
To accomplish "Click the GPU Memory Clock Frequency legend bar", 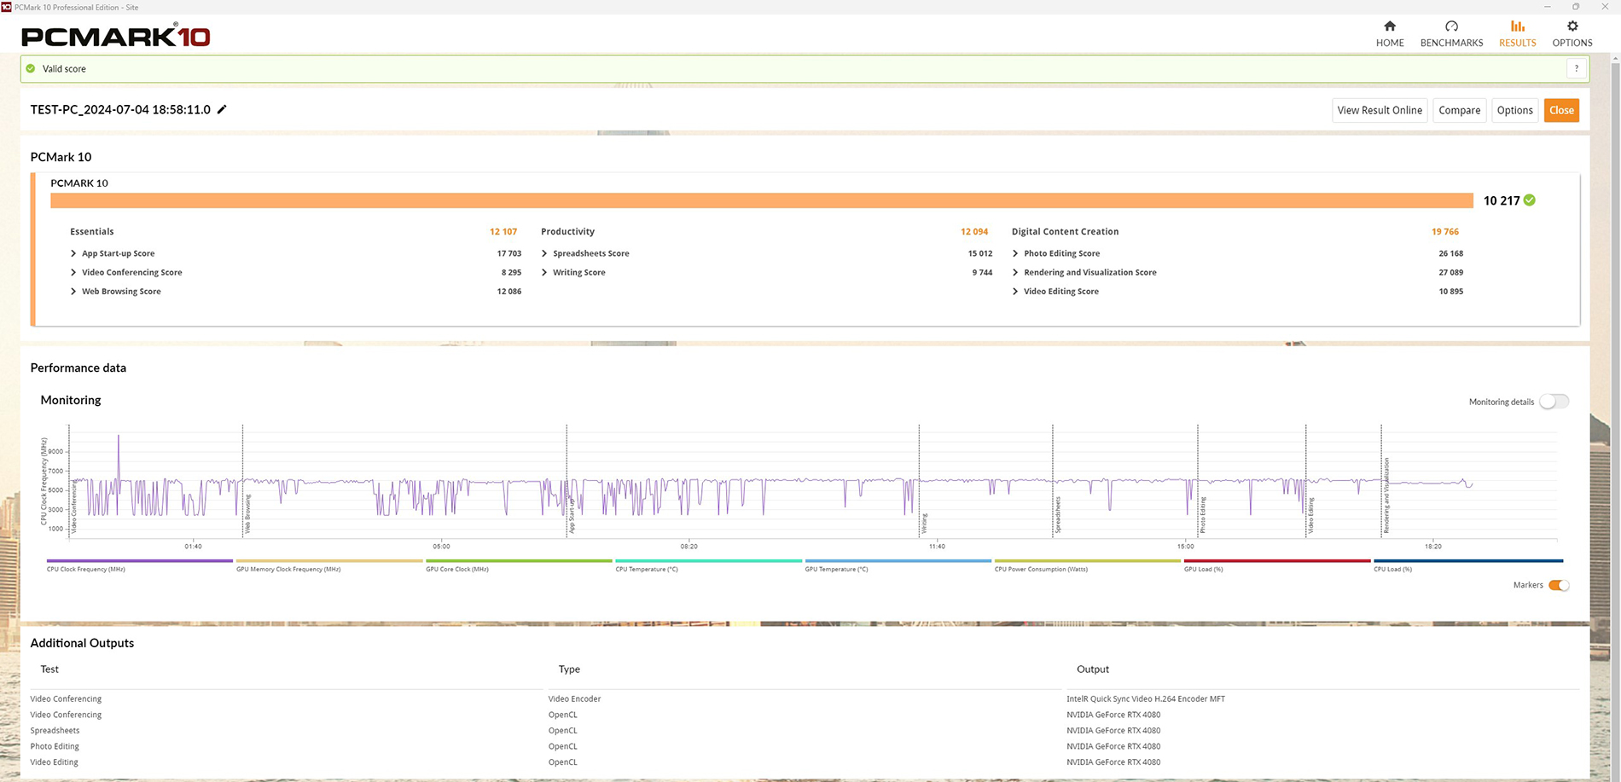I will point(329,561).
